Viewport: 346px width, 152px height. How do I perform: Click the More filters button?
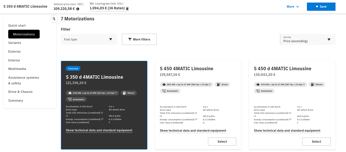click(x=139, y=39)
